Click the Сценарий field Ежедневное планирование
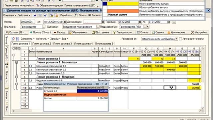Screen dimensions: 213x120 click(79, 27)
